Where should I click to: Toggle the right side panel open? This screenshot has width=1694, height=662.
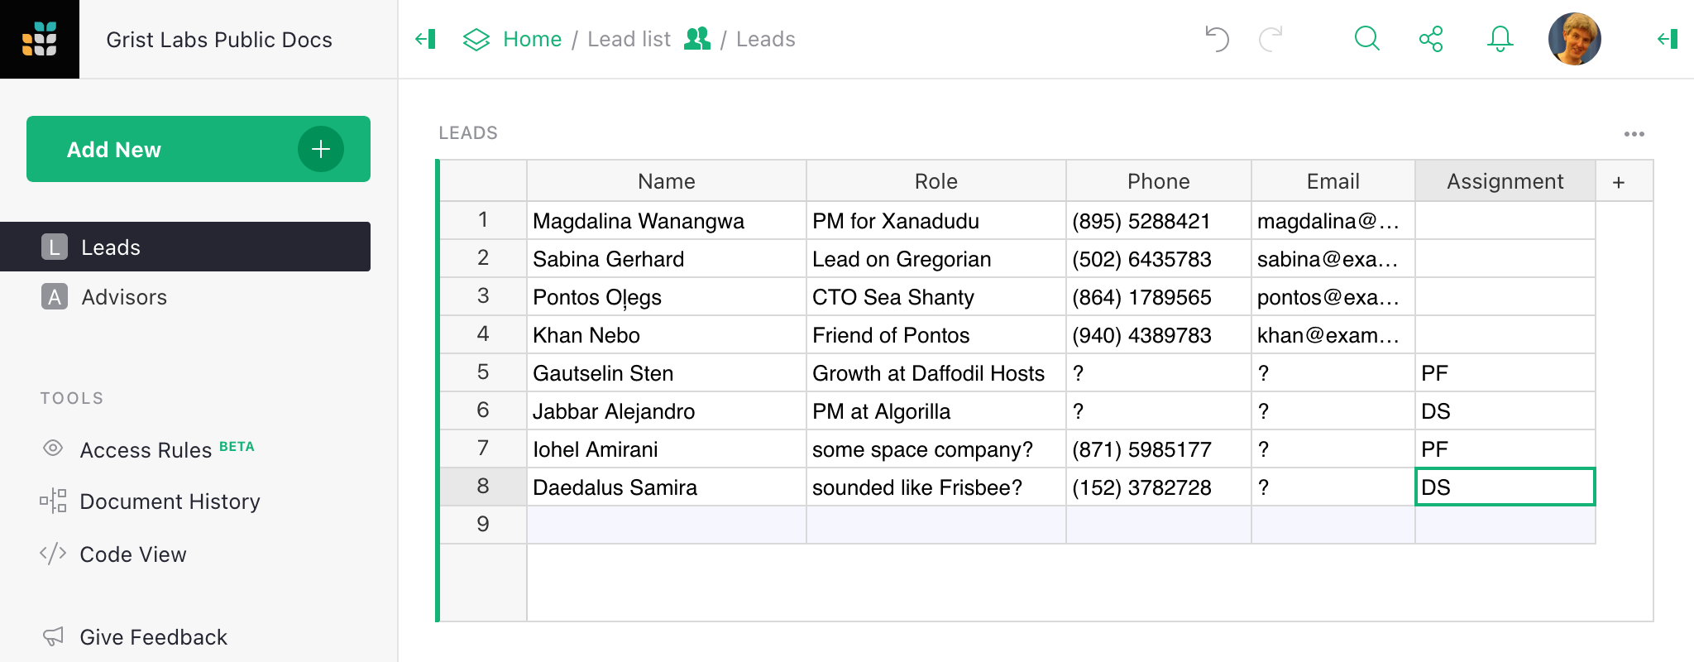[x=1668, y=39]
